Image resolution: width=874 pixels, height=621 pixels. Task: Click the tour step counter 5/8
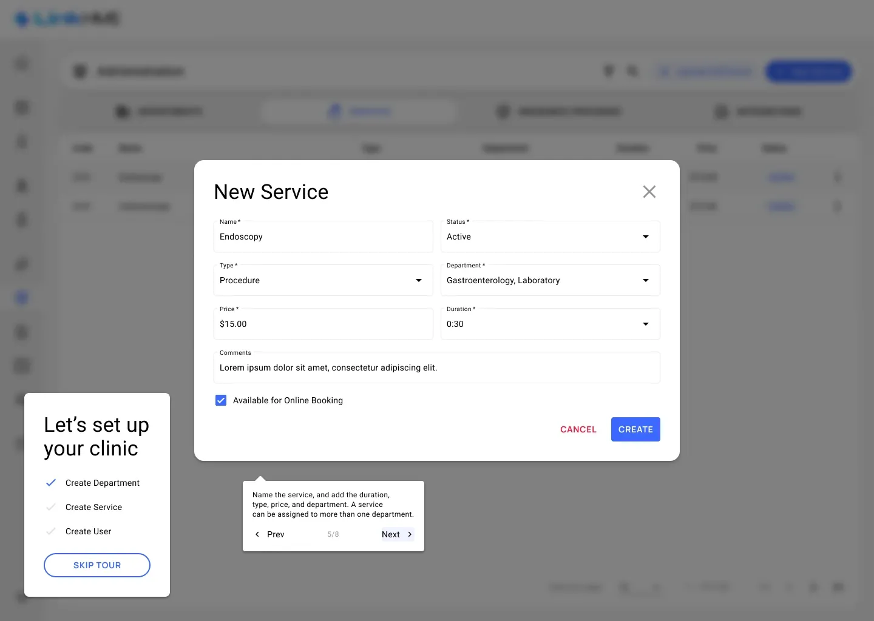click(333, 534)
